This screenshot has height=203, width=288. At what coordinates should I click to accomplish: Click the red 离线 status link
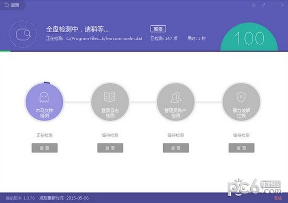click(278, 198)
